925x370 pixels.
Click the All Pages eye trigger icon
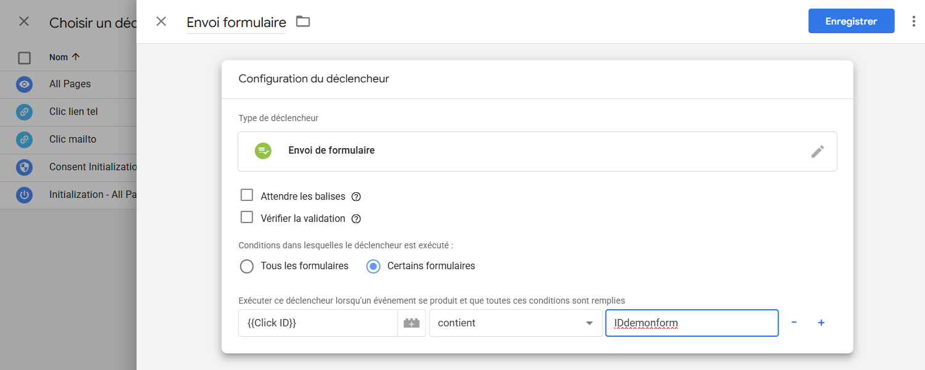(24, 84)
